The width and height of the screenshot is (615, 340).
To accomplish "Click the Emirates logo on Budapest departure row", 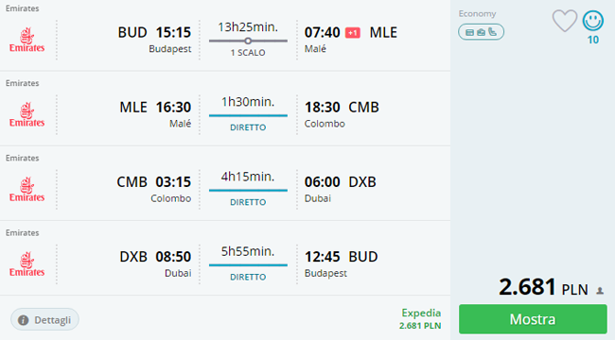I will tap(26, 40).
